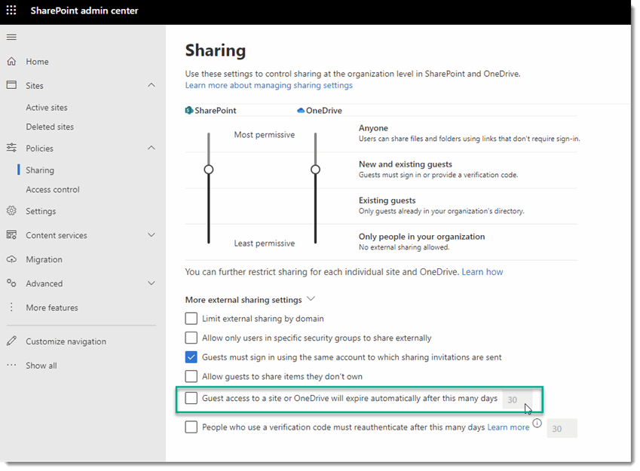Collapse More external sharing settings
Screen dimensions: 640x471
pyautogui.click(x=311, y=299)
